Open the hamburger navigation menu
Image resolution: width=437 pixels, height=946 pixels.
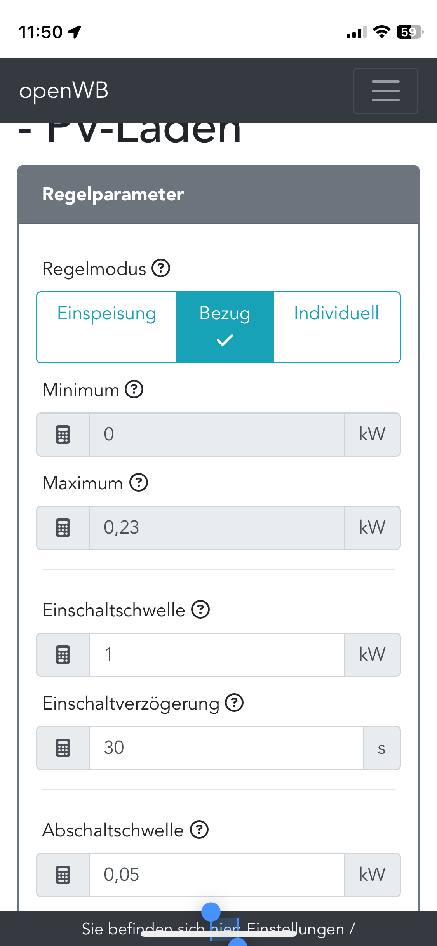tap(385, 91)
